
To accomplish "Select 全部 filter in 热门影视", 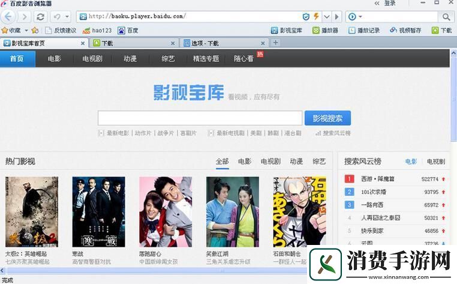I will (x=222, y=162).
